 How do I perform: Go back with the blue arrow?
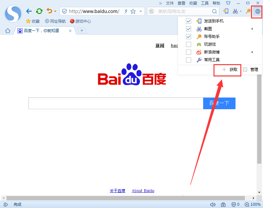point(29,11)
